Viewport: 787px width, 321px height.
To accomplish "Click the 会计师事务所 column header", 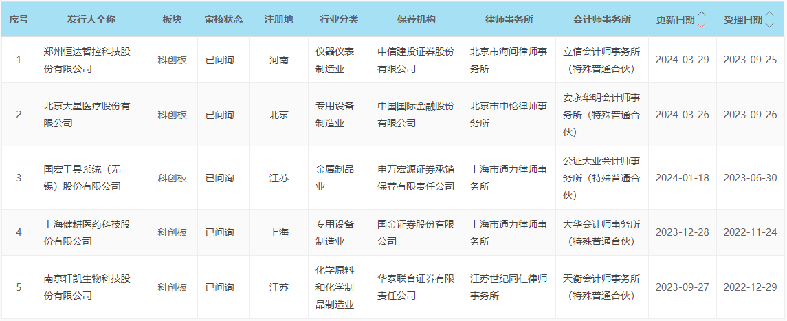I will click(602, 19).
